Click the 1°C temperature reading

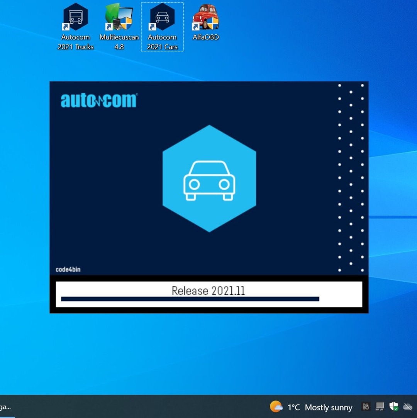[x=294, y=407]
